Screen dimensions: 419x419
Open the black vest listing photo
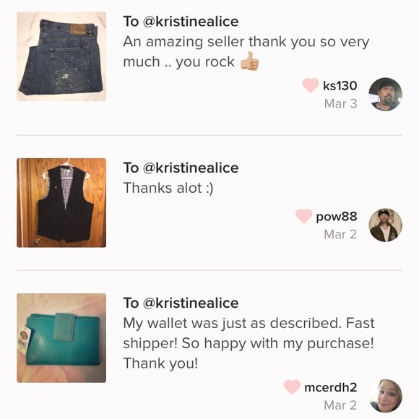click(61, 203)
